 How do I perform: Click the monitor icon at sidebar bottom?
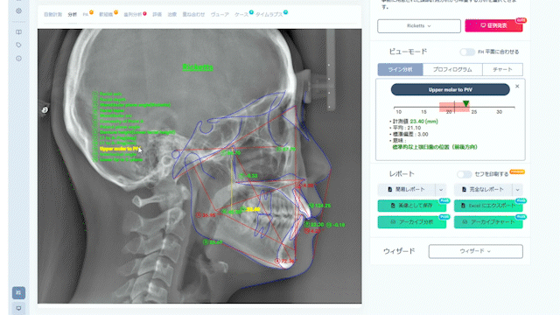[x=18, y=308]
